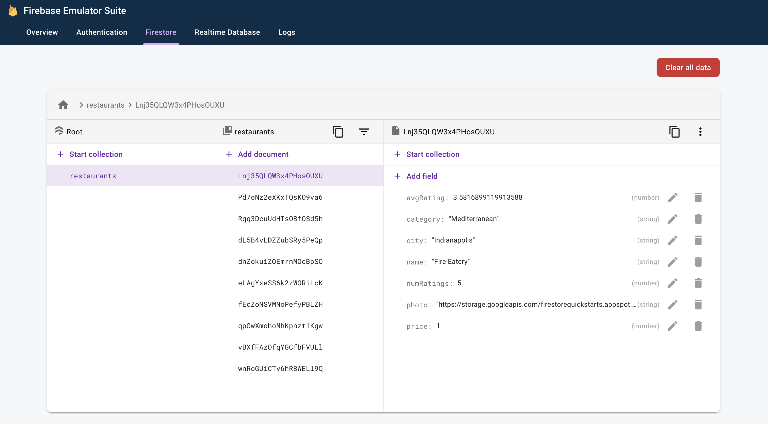Screen dimensions: 768x424
Task: Click the delete icon next to avgRating field
Action: pyautogui.click(x=698, y=197)
